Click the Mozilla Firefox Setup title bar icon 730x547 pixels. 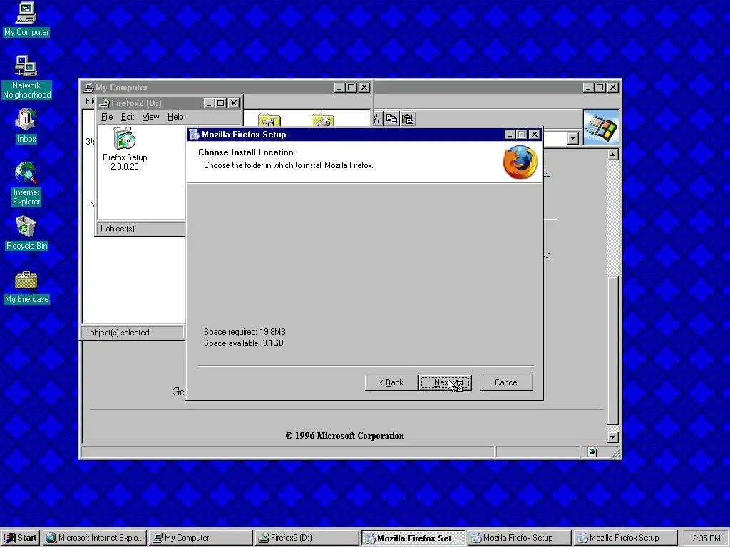(195, 135)
